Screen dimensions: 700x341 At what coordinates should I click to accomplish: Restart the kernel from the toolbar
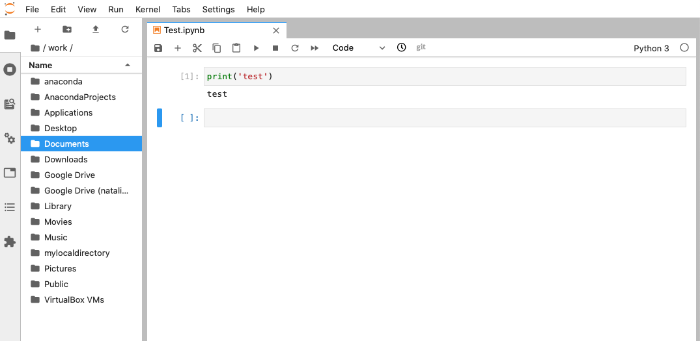295,48
